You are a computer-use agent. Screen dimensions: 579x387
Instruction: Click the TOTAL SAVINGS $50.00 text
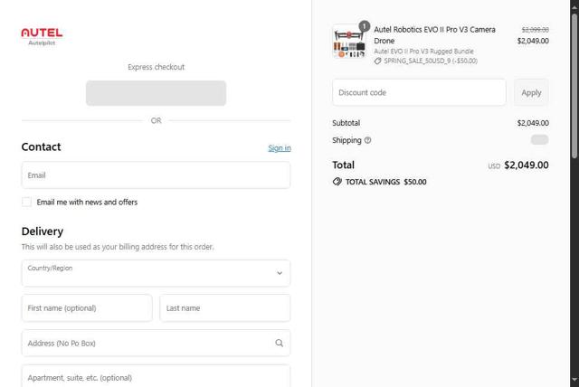coord(386,182)
